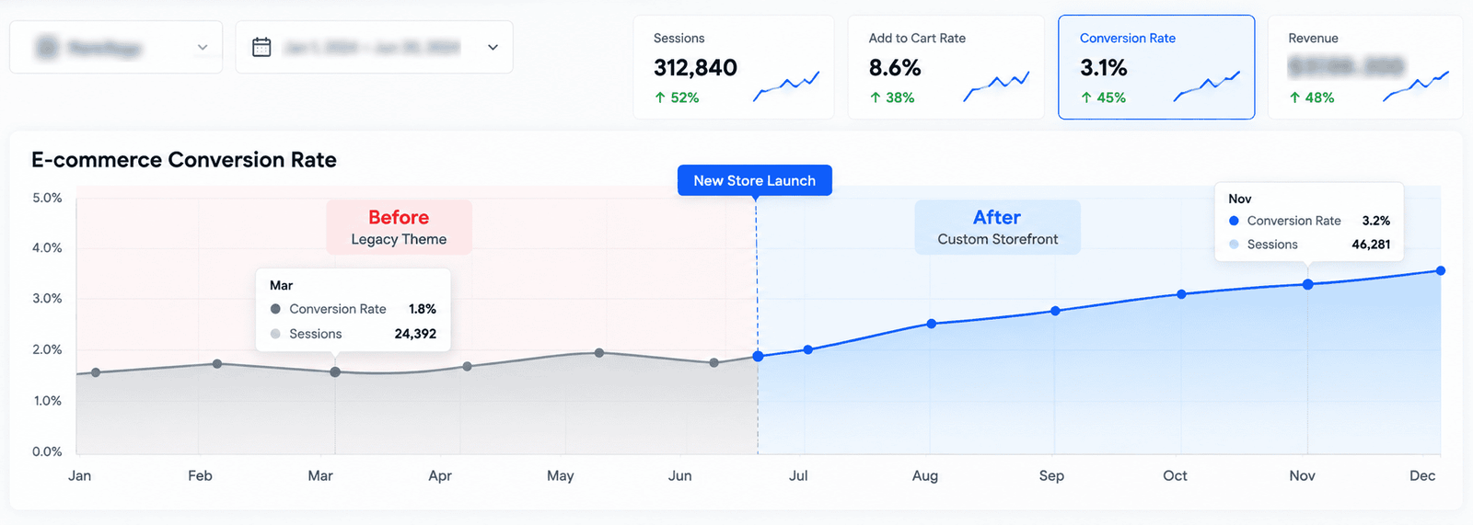Click the gray Conversion Rate dot in Mar tooltip
The image size is (1473, 525).
275,309
